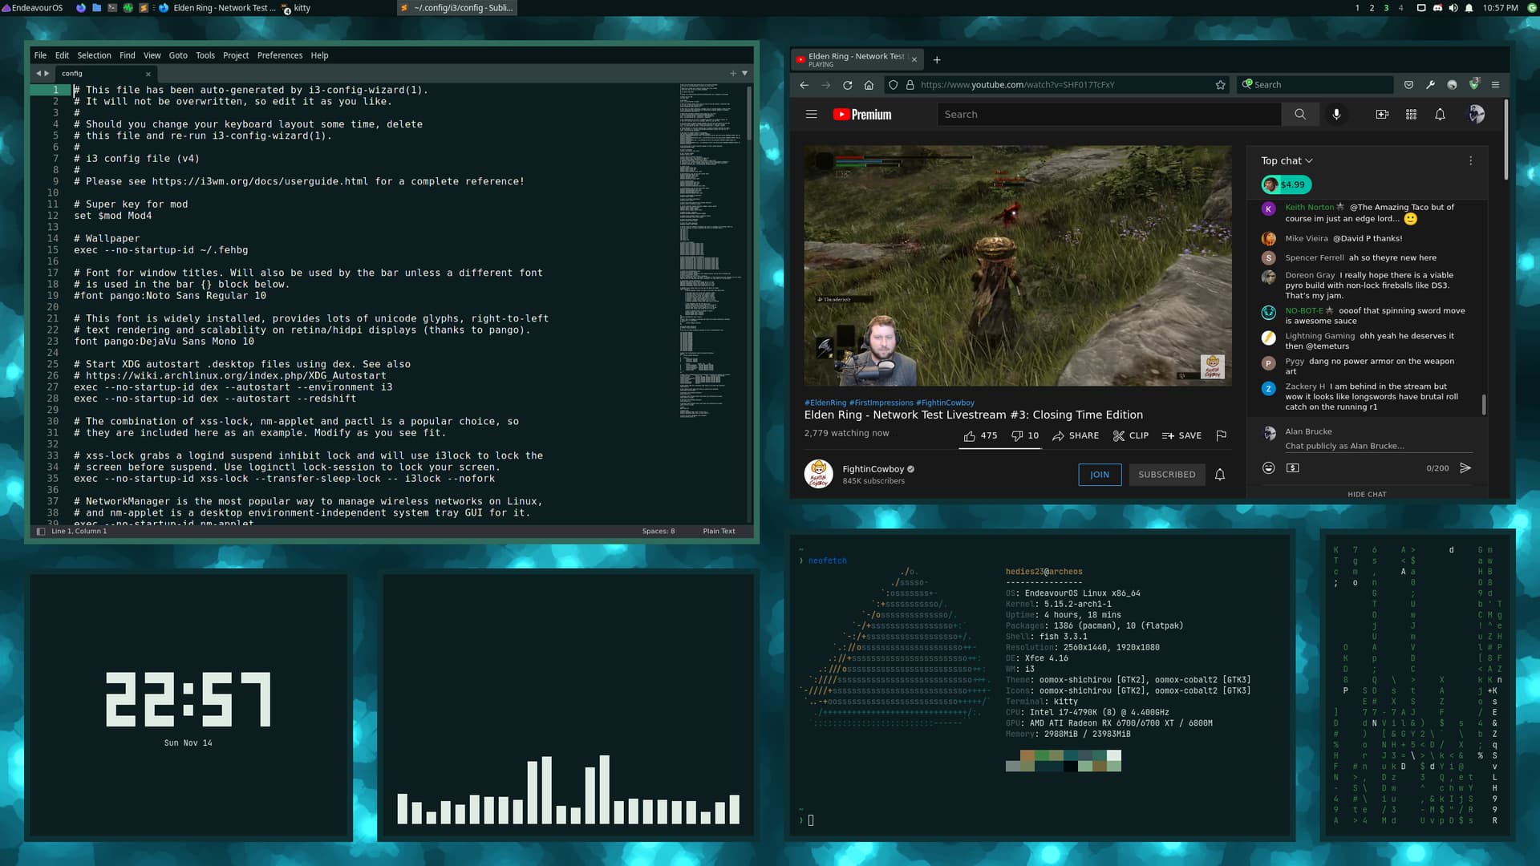1540x866 pixels.
Task: Open the #EldenRing hashtag link
Action: (x=825, y=403)
